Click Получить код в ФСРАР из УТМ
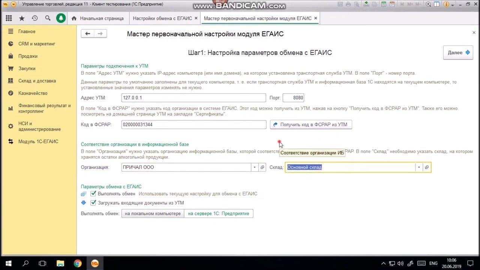 311,124
